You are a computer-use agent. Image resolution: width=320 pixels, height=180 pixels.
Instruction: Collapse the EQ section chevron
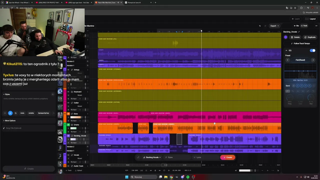point(286,50)
